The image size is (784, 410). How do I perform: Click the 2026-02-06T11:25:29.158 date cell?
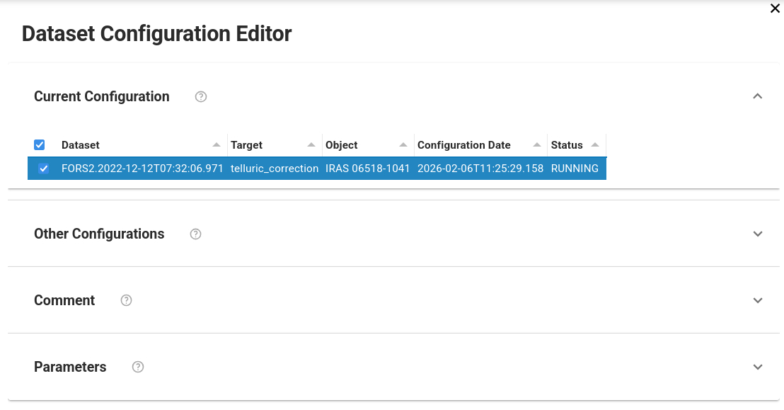480,169
